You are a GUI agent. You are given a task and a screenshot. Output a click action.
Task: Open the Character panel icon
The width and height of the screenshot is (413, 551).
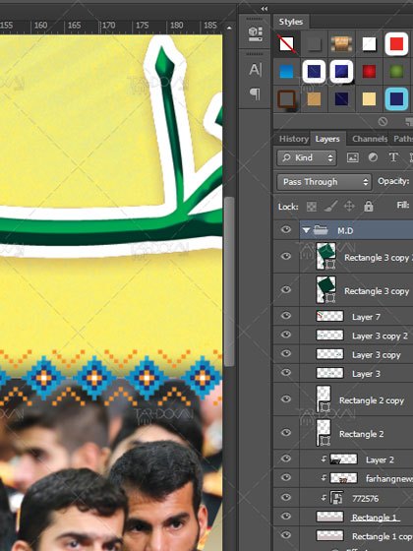(x=255, y=70)
